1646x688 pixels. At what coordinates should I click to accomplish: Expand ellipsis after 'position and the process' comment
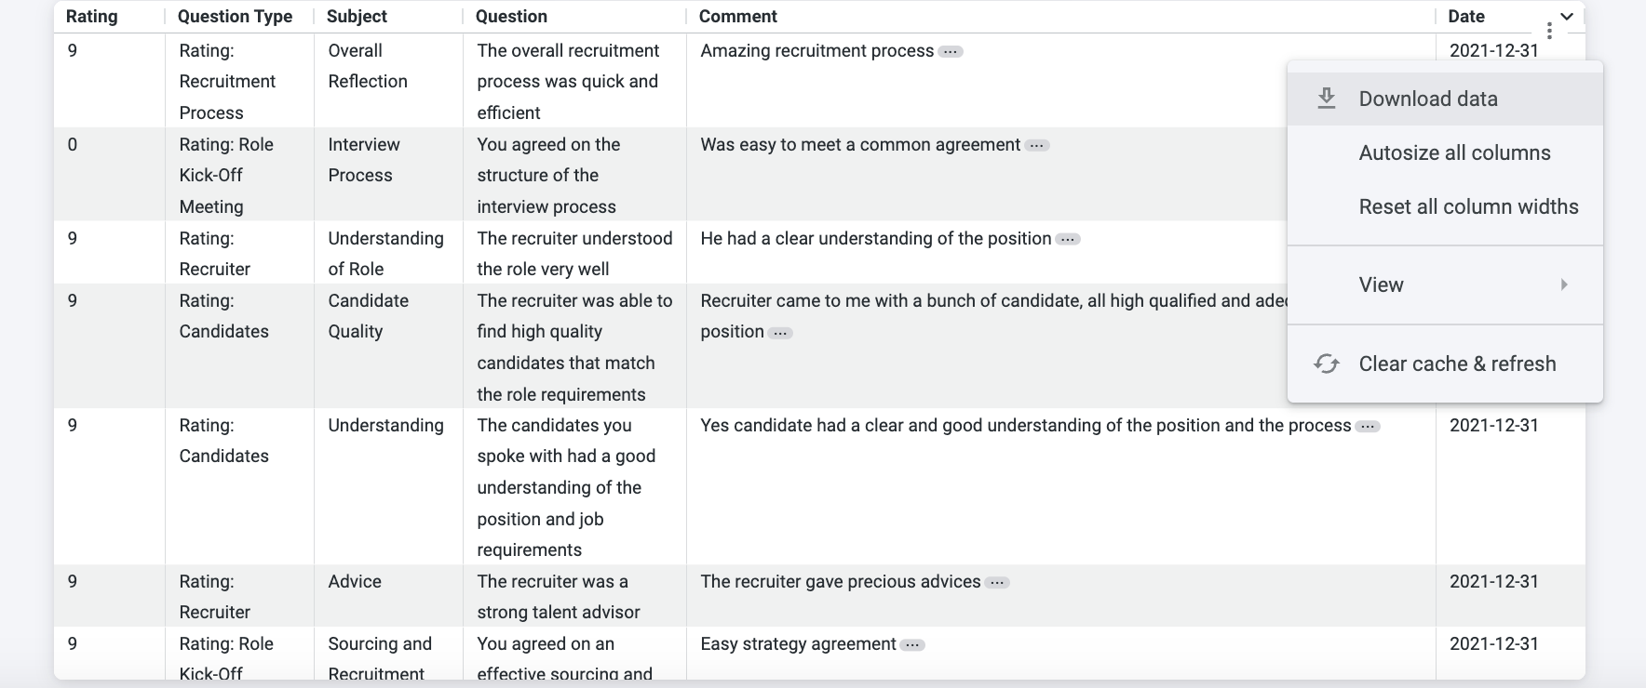(x=1368, y=427)
